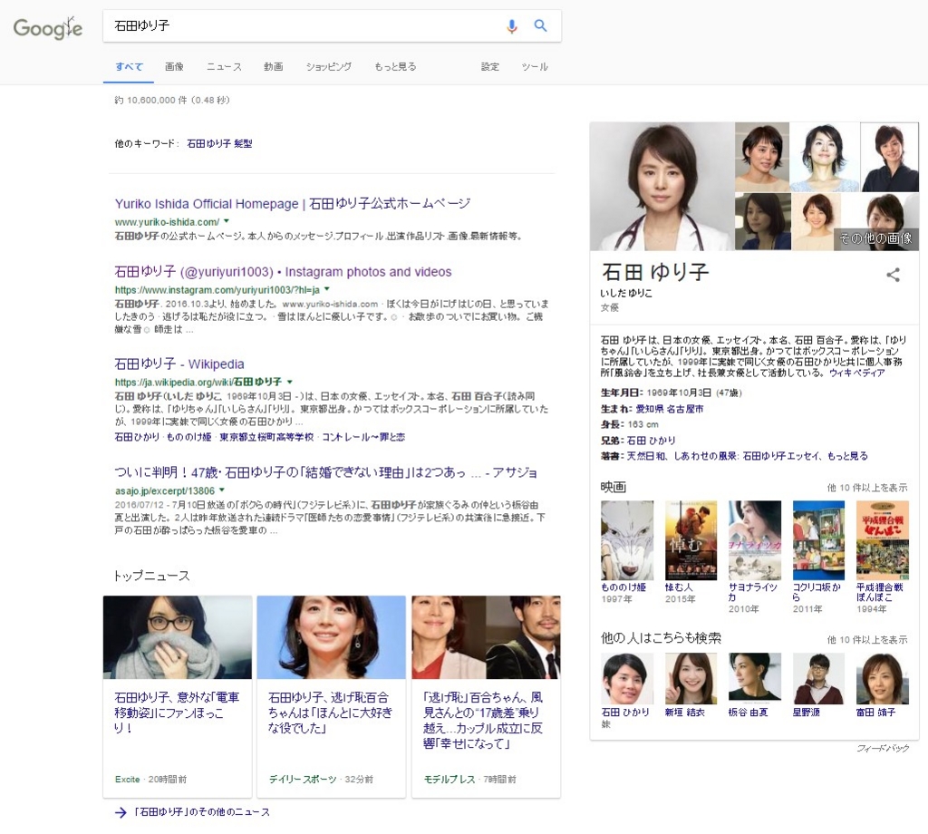Viewport: 928px width, 834px height.
Task: Click birthplace link 愛知県 名古屋市
Action: point(670,409)
